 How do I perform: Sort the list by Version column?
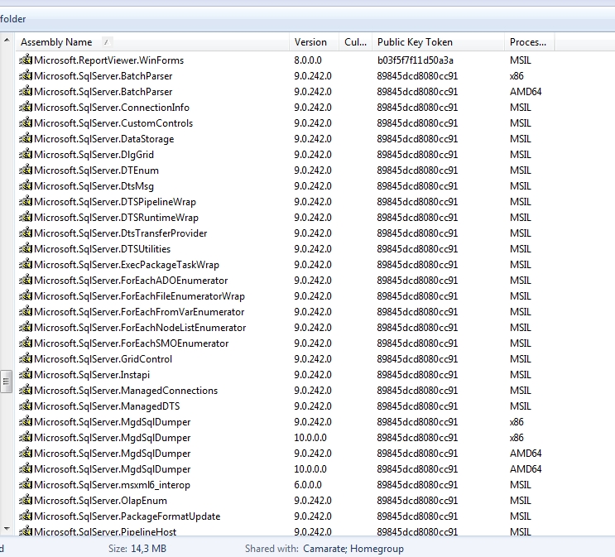(x=311, y=42)
